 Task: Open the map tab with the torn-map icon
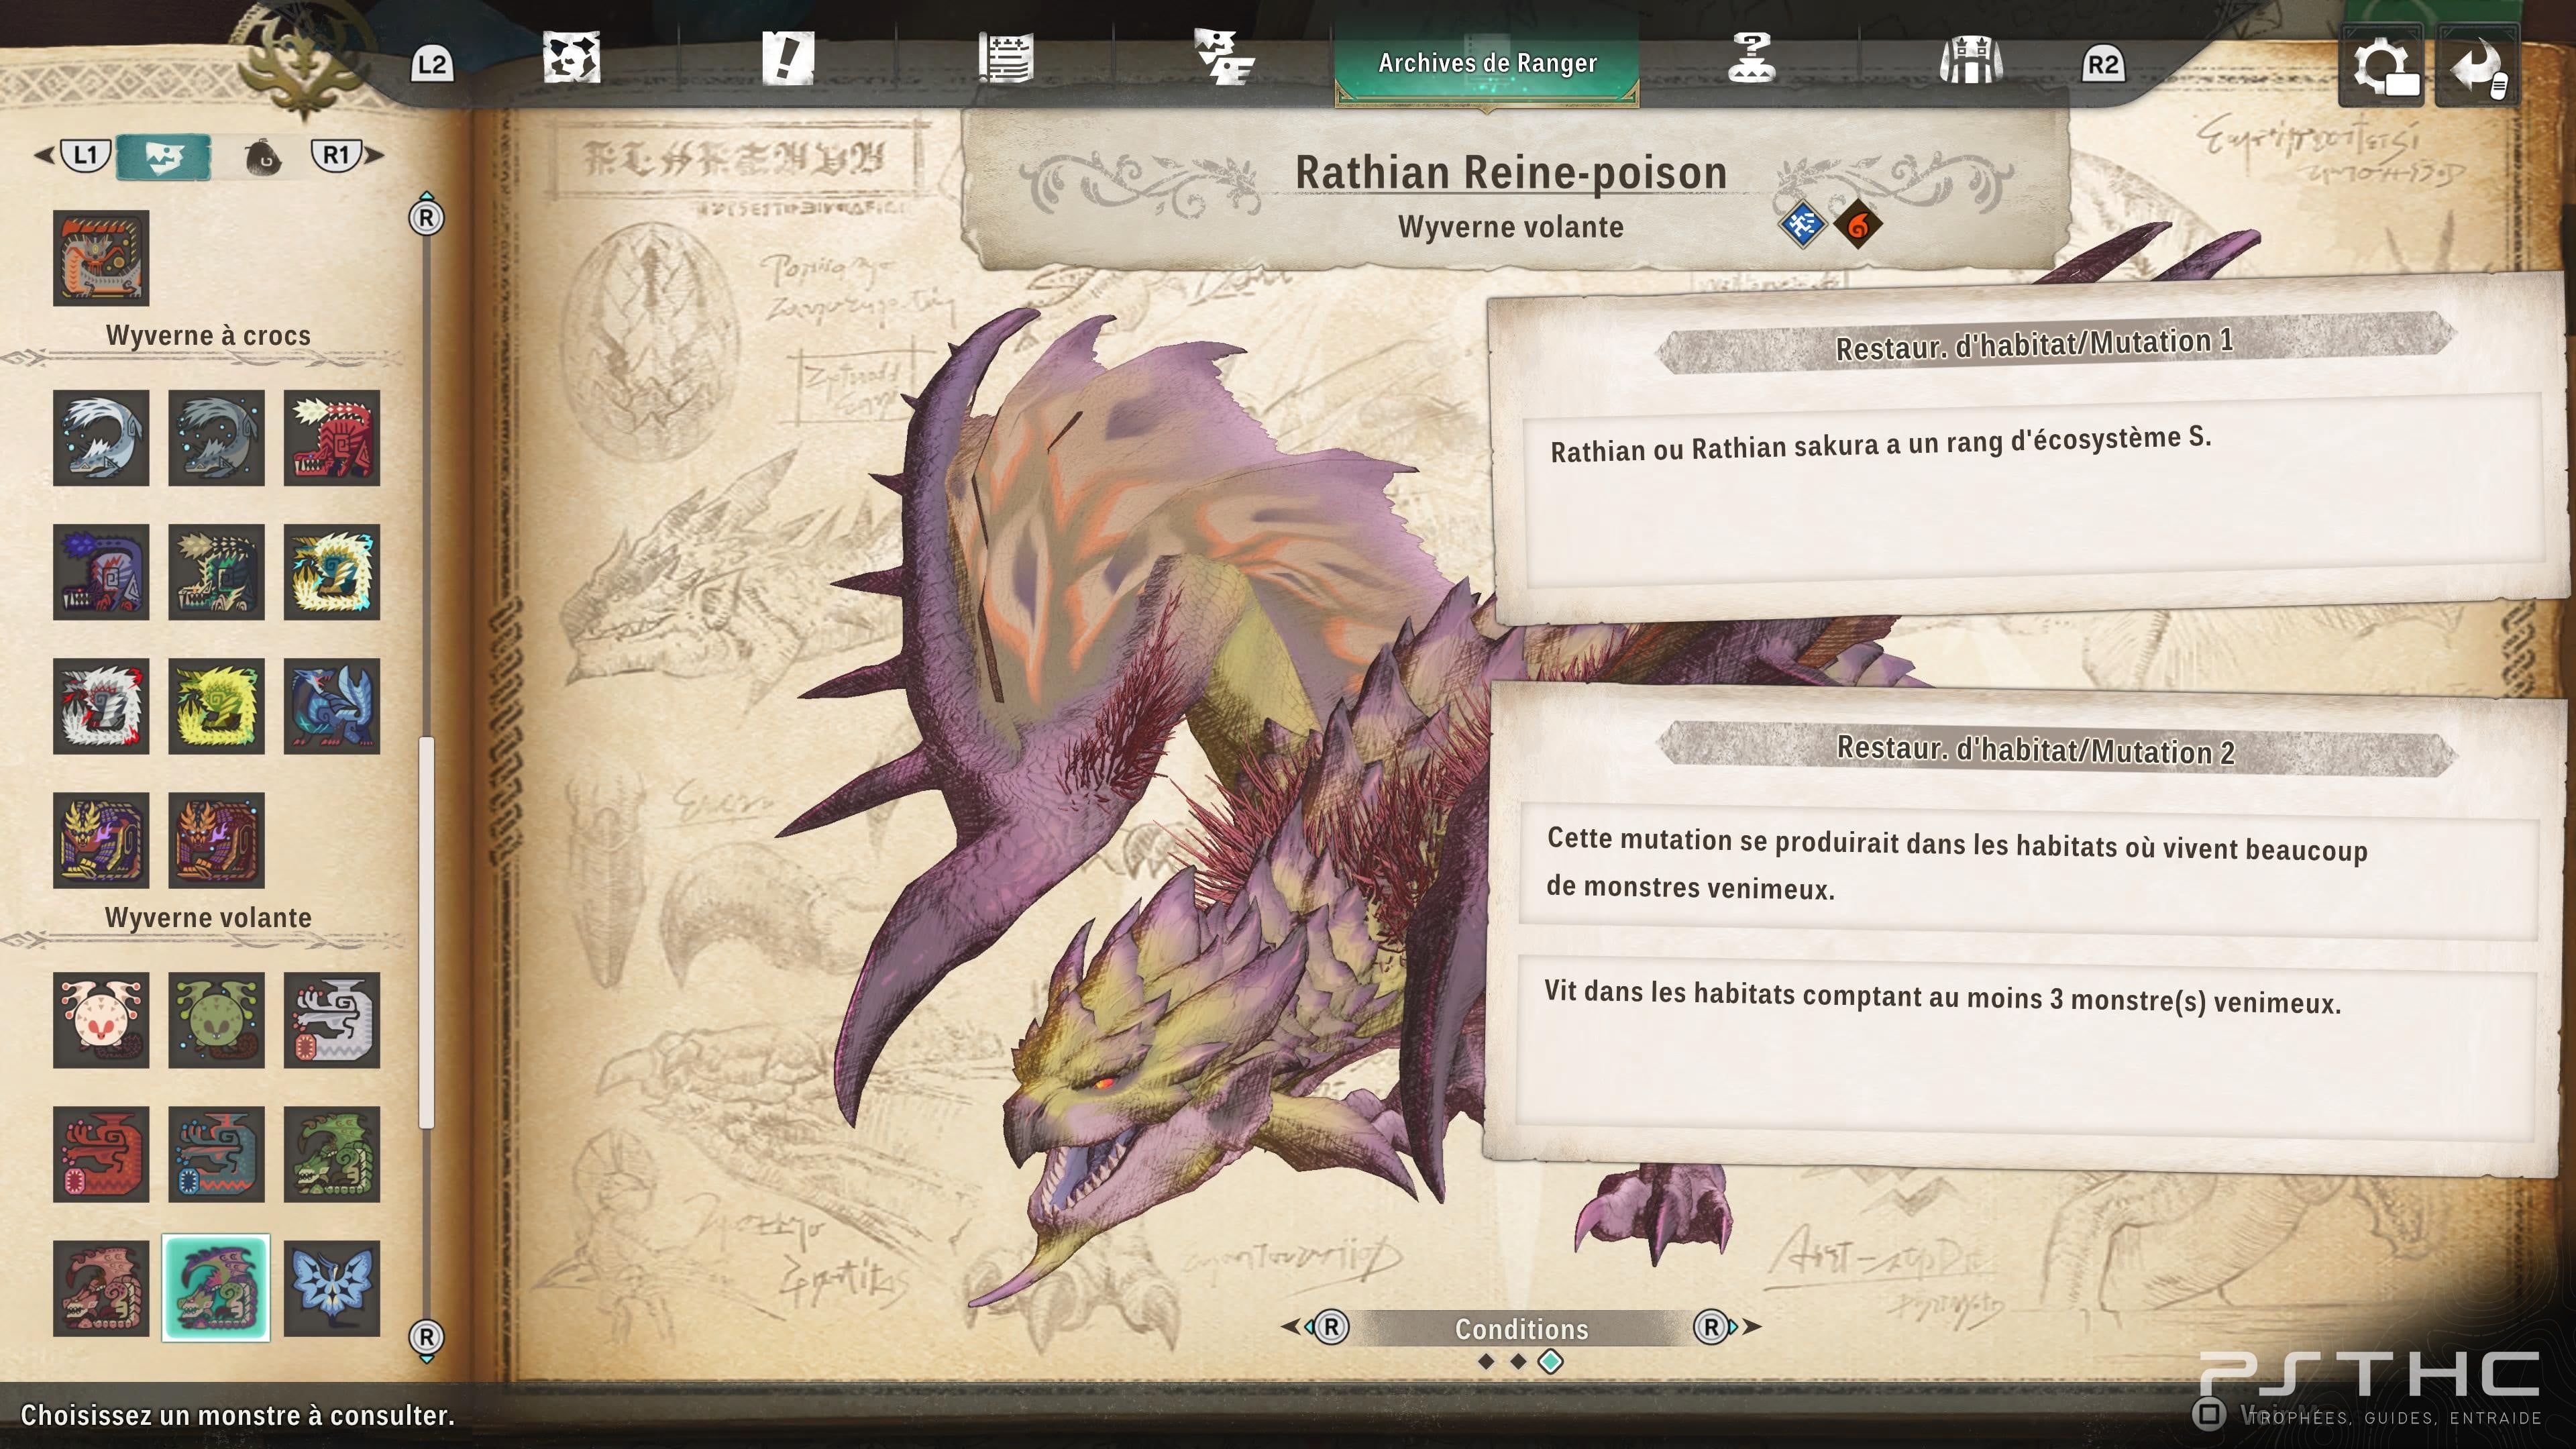(x=571, y=57)
